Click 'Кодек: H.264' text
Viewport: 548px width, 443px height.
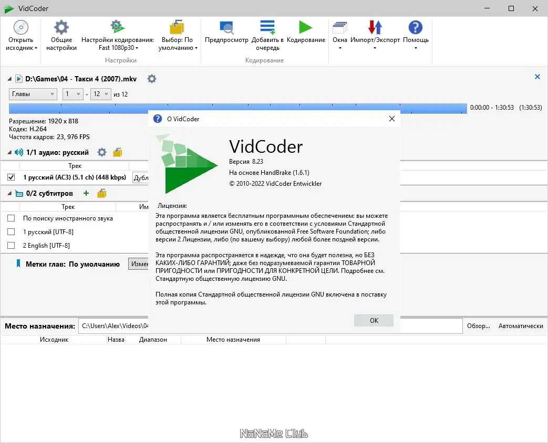point(28,129)
